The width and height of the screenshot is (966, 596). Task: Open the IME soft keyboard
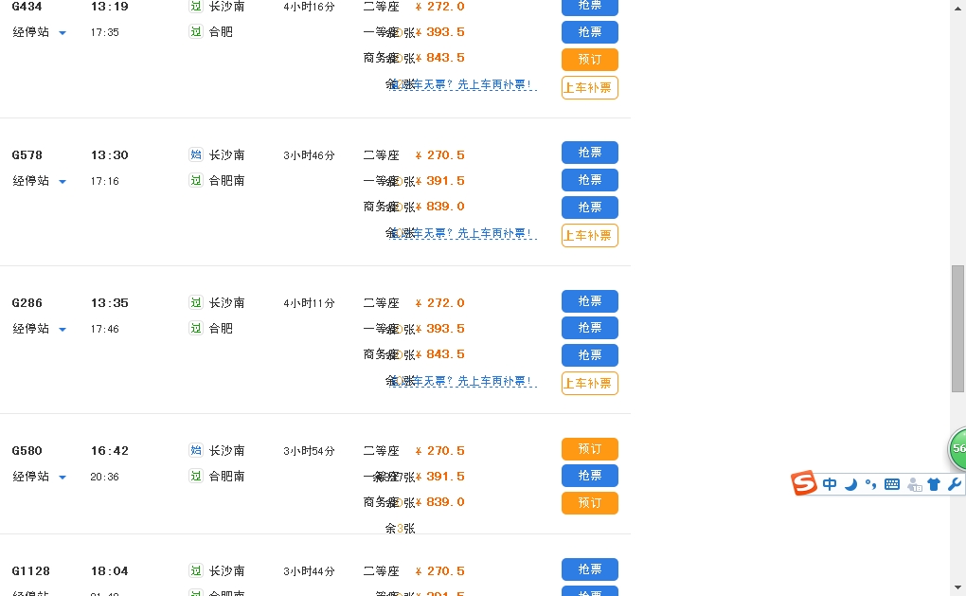pos(892,484)
